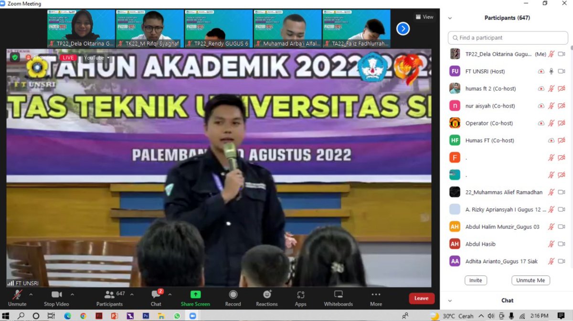
Task: Open the YouTube live stream dropdown
Action: point(97,58)
